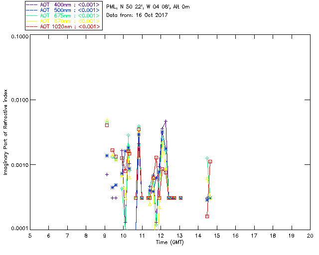Click the station text 'PML, N 50 22', W 04 08', Alt 0m'
Screen dimensions: 319x255
[148, 7]
